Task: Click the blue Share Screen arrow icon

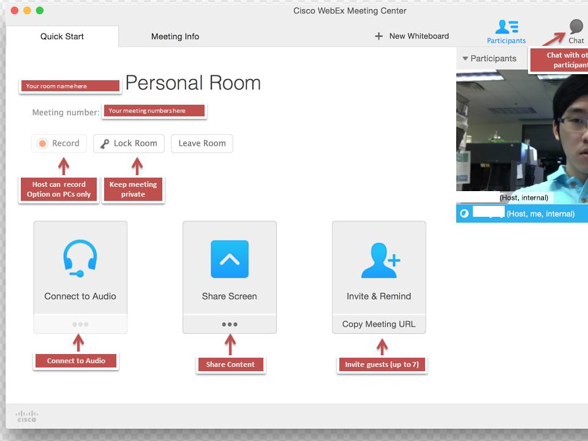Action: (x=230, y=259)
